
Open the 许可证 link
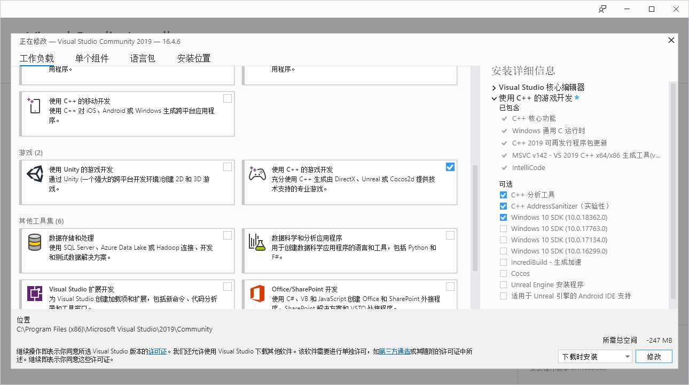coord(158,352)
